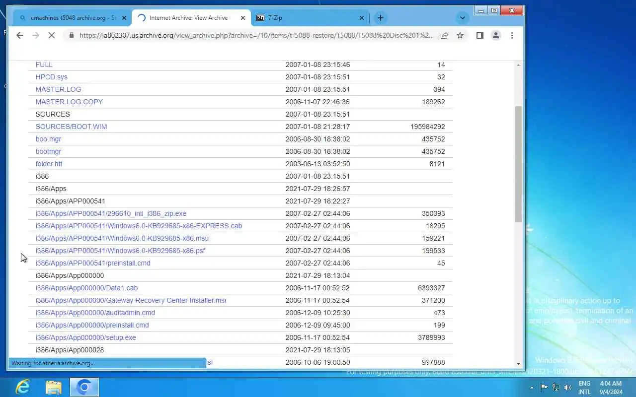The width and height of the screenshot is (636, 397).
Task: Open 296610_intl_i386_zip.exe link
Action: (111, 213)
